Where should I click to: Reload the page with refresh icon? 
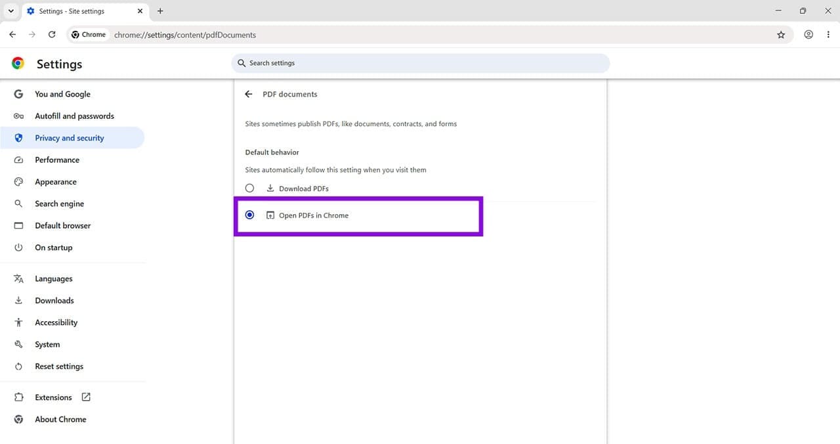click(52, 35)
